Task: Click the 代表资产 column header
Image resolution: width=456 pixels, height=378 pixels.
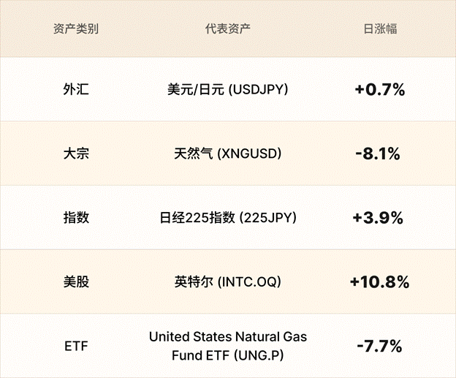Action: click(x=228, y=30)
